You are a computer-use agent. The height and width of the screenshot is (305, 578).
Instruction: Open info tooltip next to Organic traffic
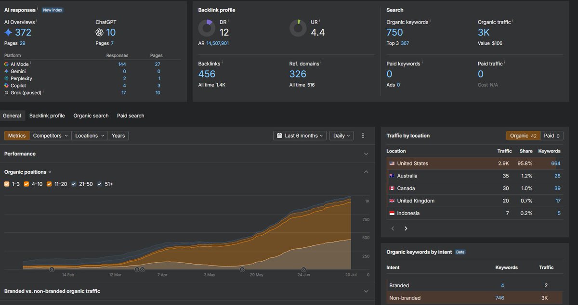tap(513, 21)
